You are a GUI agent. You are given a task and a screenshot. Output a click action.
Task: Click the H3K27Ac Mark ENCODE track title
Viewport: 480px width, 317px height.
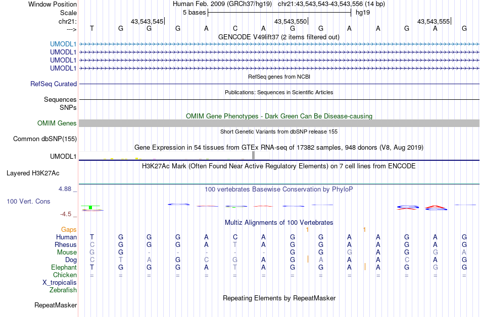(x=279, y=166)
